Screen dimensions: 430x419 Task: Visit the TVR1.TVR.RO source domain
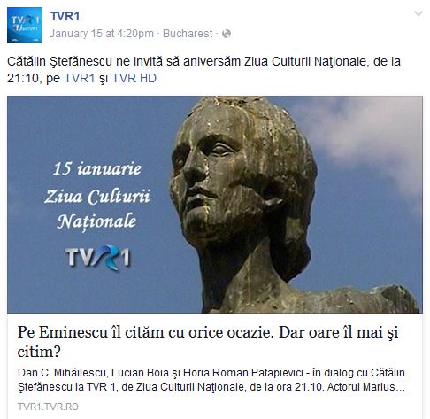click(48, 407)
